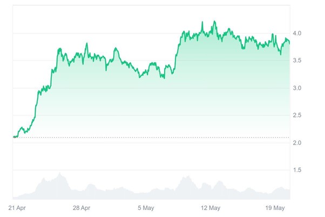
Task: Select the 2.5 price axis label
Action: [296, 116]
